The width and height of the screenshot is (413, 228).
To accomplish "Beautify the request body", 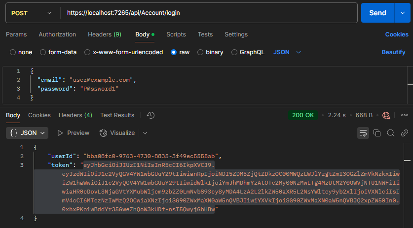I will click(393, 52).
